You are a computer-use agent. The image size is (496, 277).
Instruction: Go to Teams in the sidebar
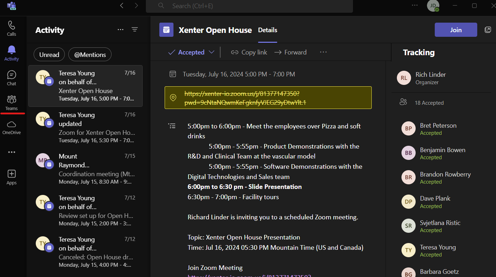(12, 103)
